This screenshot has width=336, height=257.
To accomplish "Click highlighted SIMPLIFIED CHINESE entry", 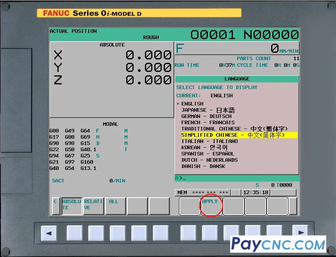I will tap(239, 135).
